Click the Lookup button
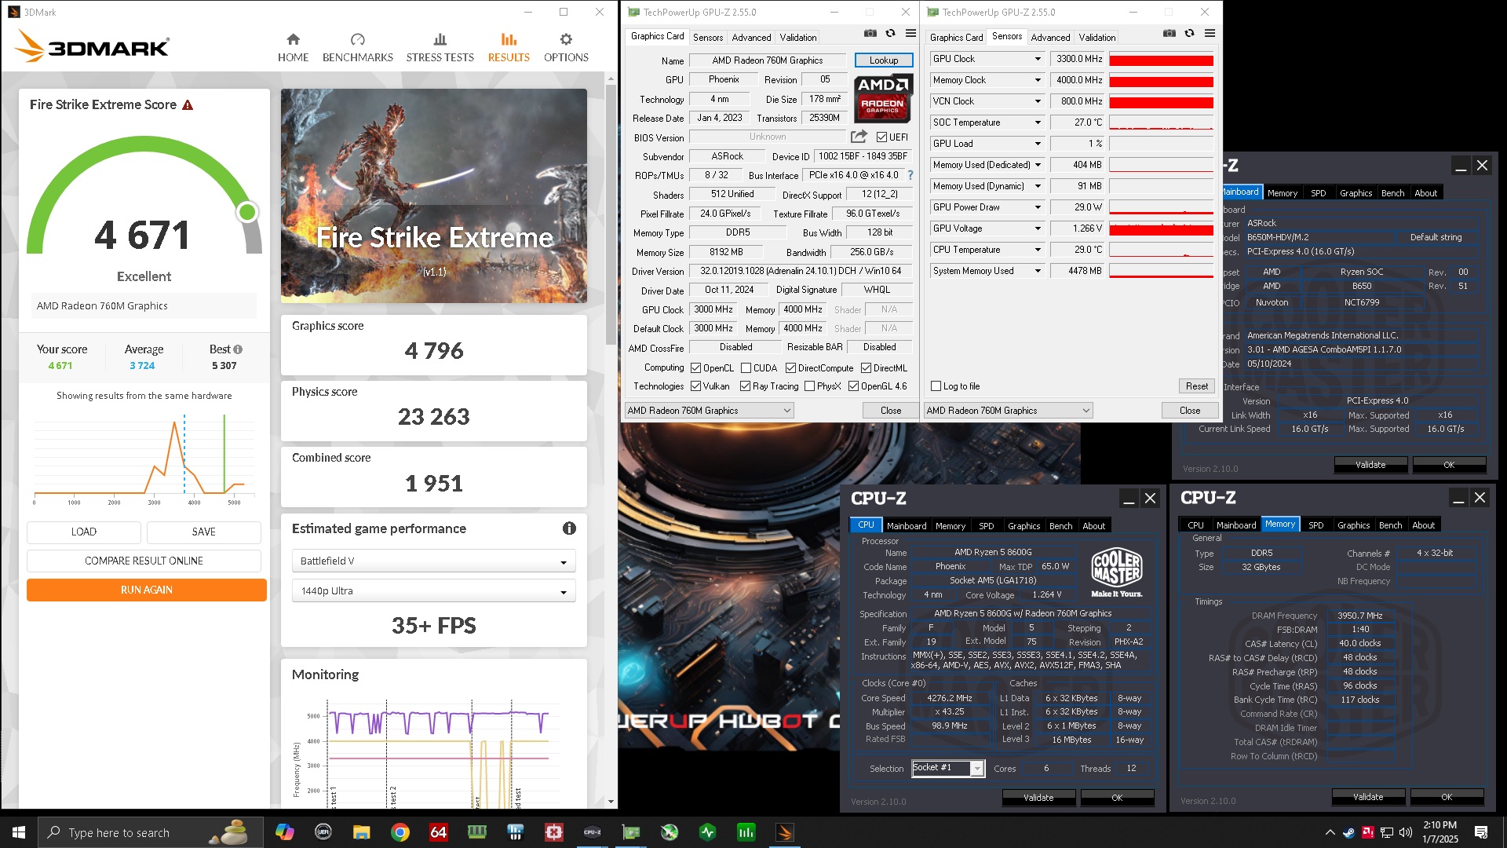 (883, 60)
